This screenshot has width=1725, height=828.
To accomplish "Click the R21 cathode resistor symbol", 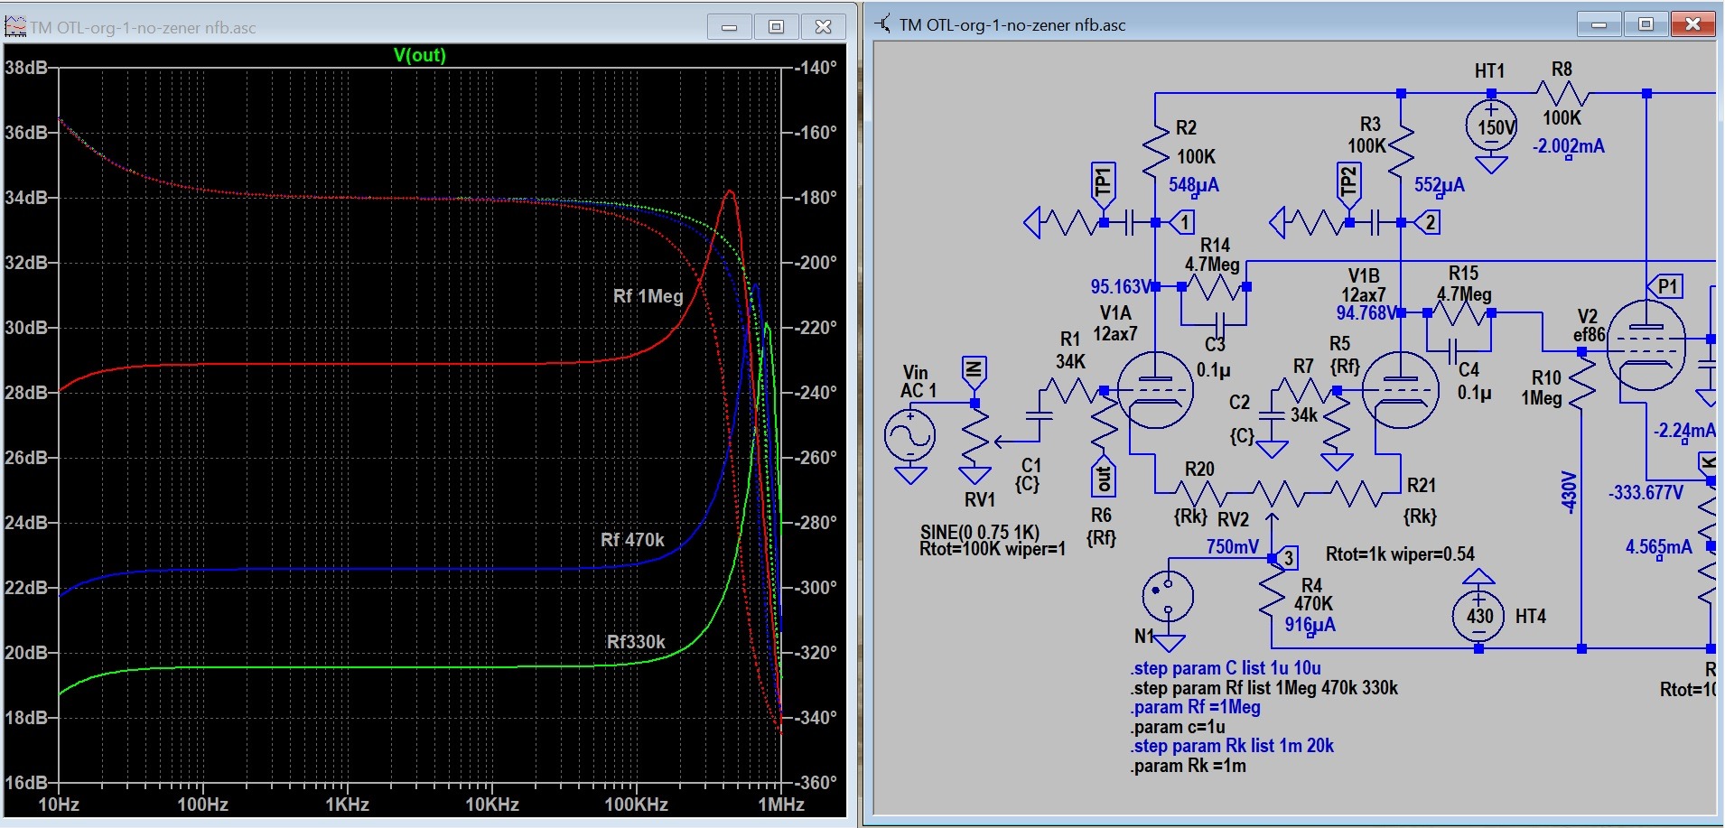I will (1357, 493).
